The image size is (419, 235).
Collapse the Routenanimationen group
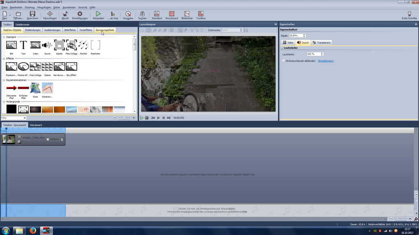4,80
